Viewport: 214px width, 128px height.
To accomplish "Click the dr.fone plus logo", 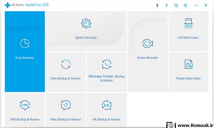I will [x=7, y=5].
